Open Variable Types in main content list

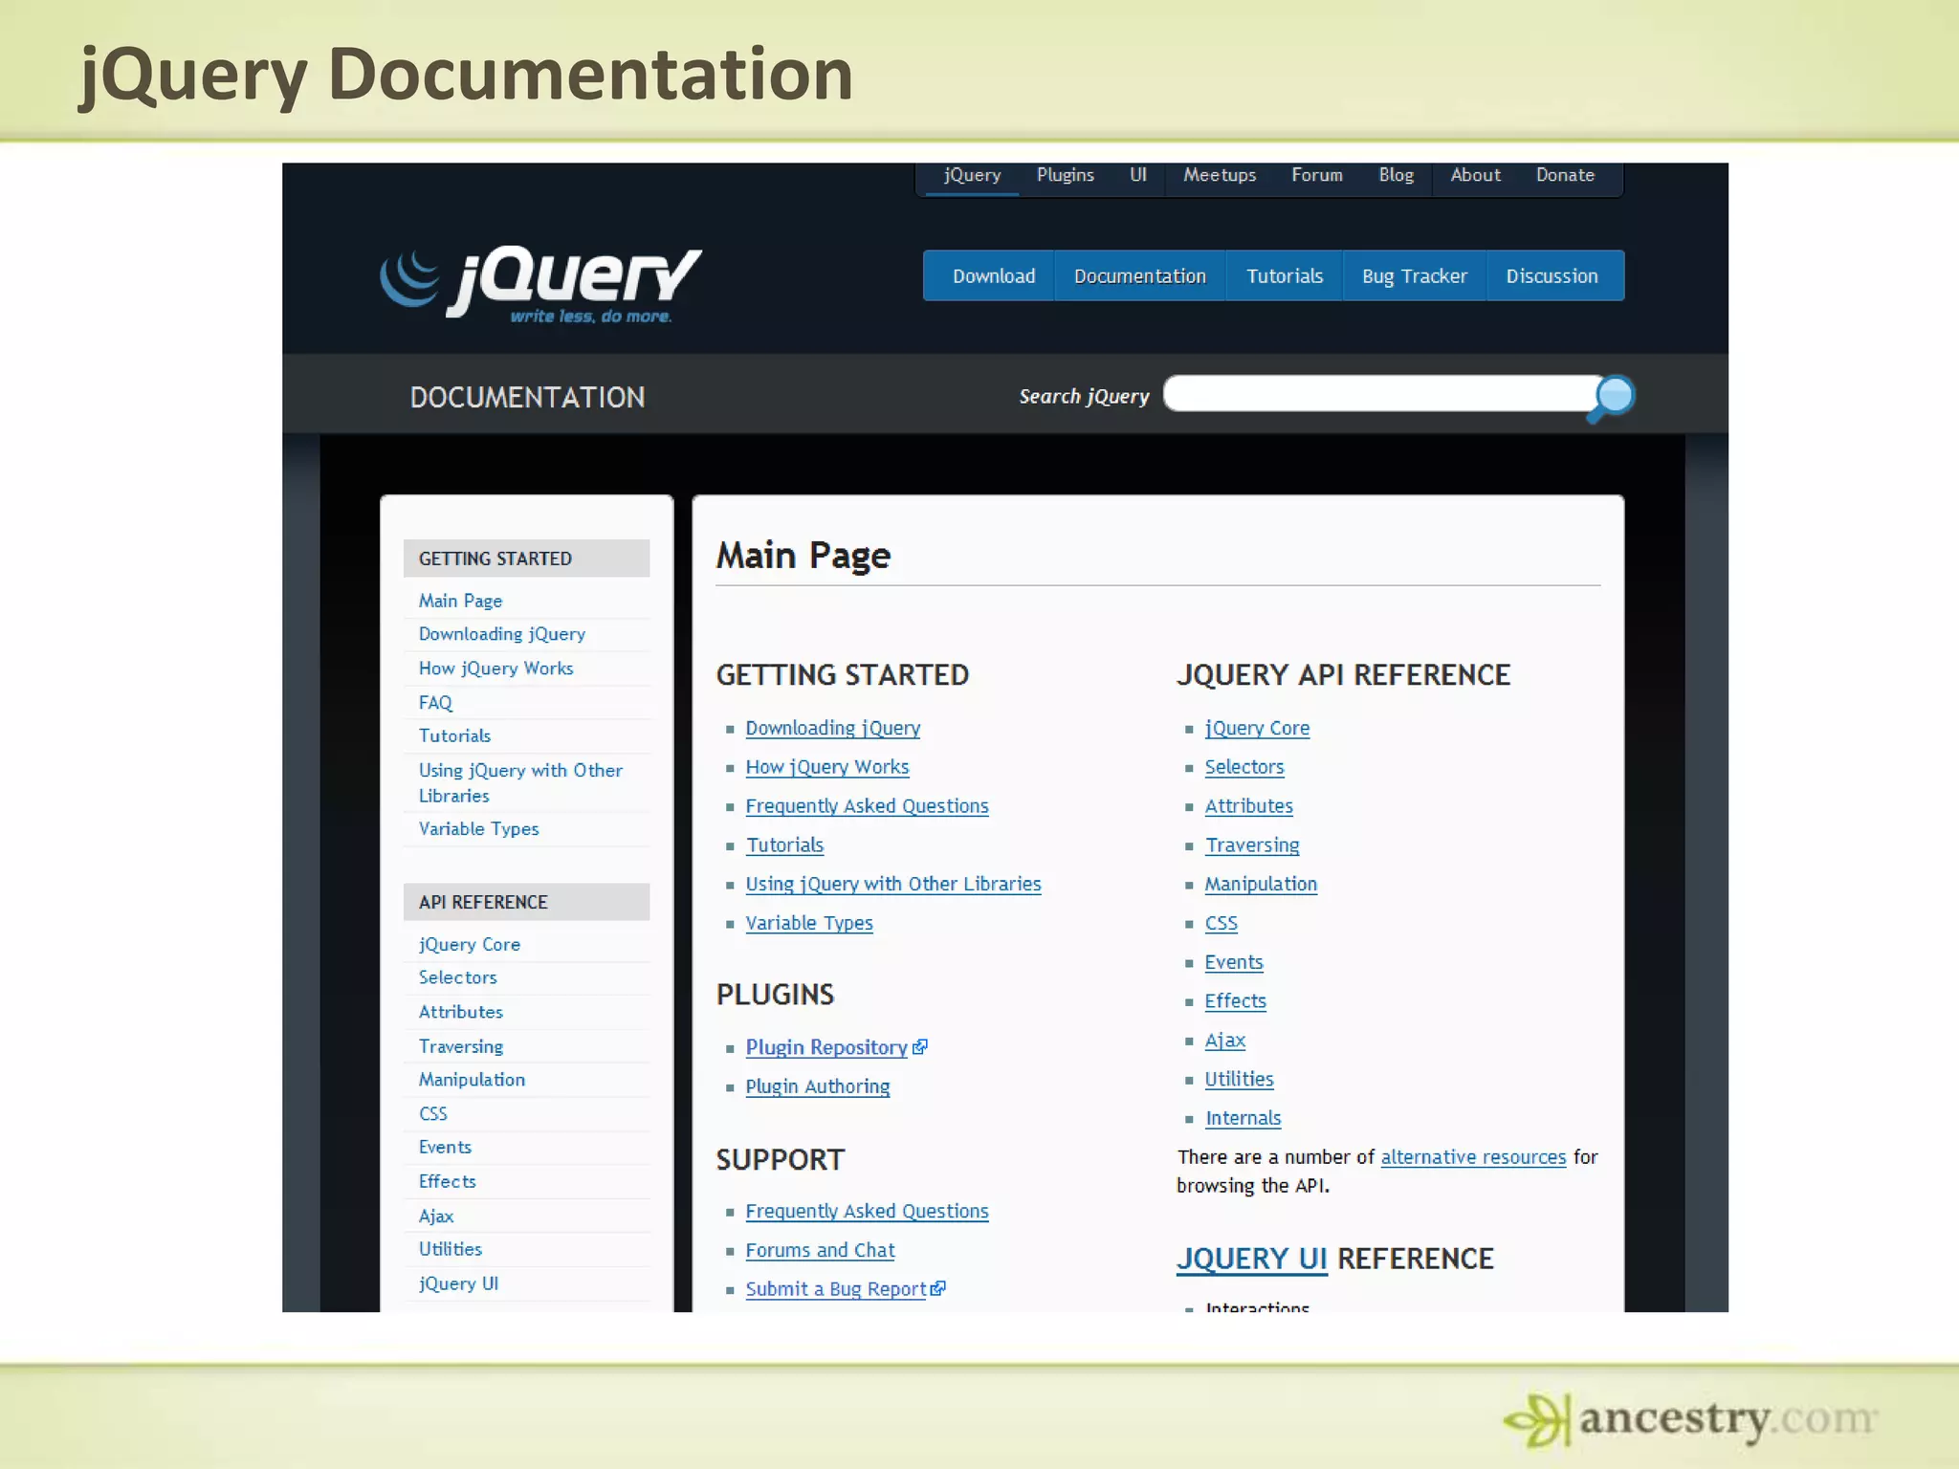coord(809,924)
